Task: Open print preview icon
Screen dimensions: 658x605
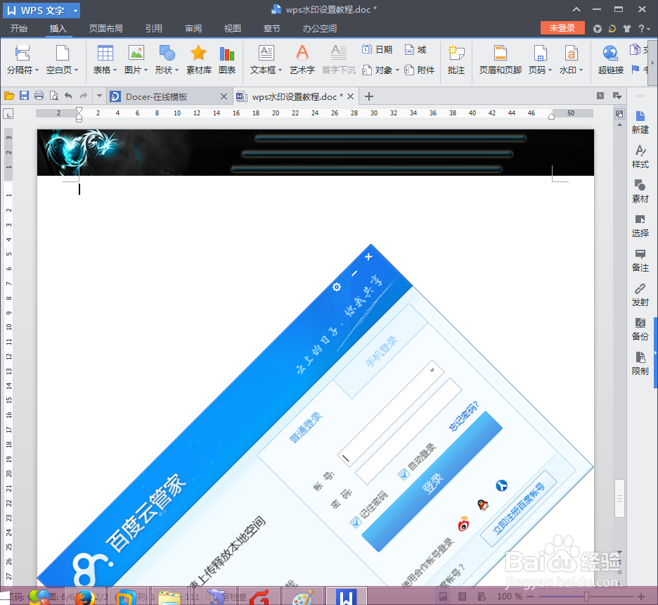Action: coord(53,96)
